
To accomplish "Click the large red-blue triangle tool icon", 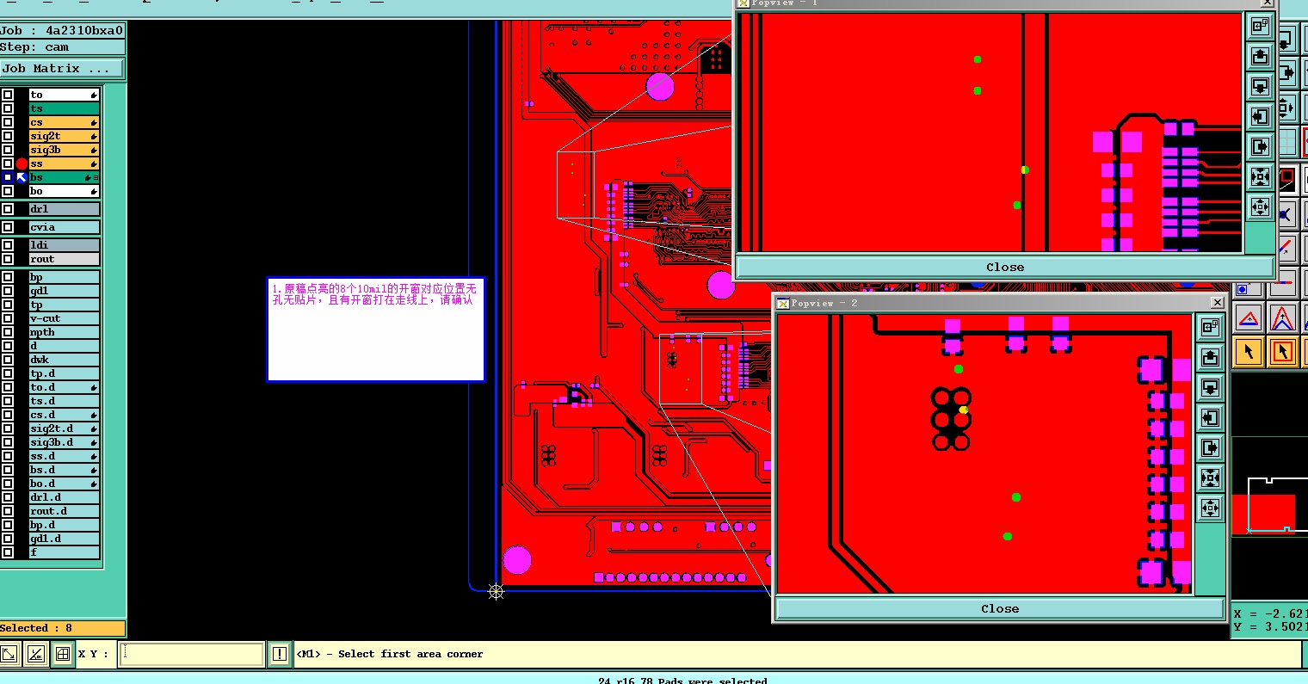I will [x=1282, y=319].
